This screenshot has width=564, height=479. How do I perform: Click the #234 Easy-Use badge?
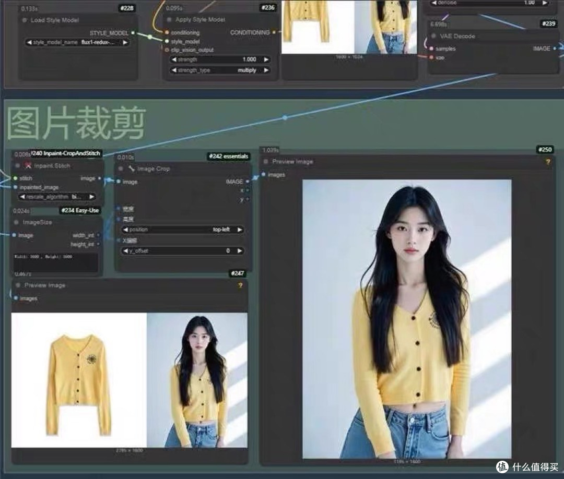click(80, 210)
